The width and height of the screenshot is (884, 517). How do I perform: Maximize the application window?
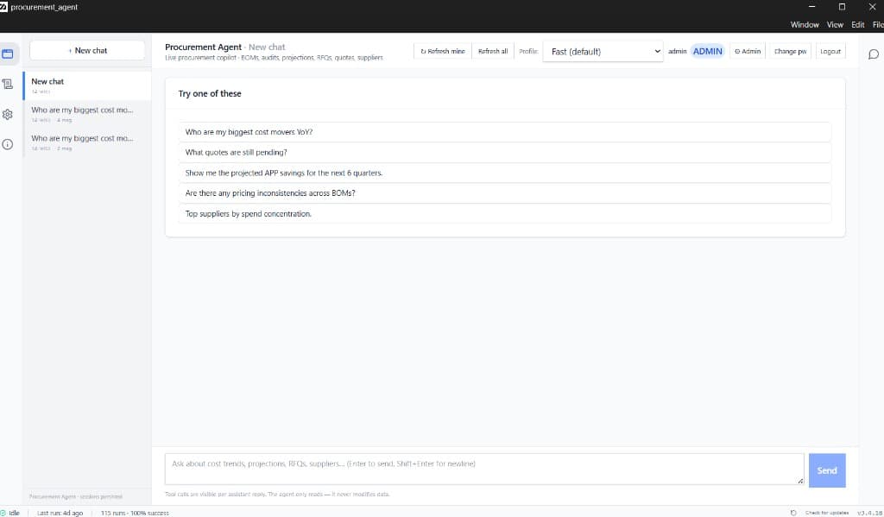pos(843,7)
